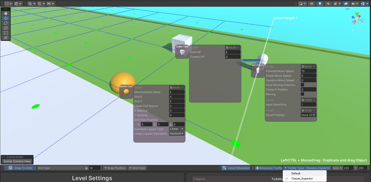371x182 pixels.
Task: Open the Snap Position dropdown
Action: pos(115,168)
